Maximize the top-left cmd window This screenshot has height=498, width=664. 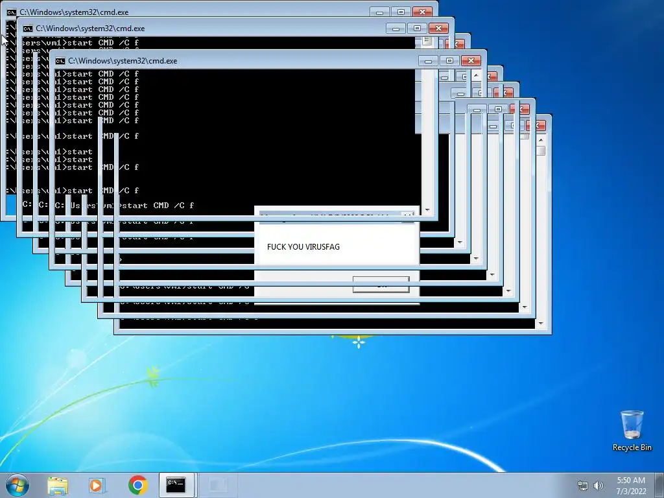[x=401, y=12]
